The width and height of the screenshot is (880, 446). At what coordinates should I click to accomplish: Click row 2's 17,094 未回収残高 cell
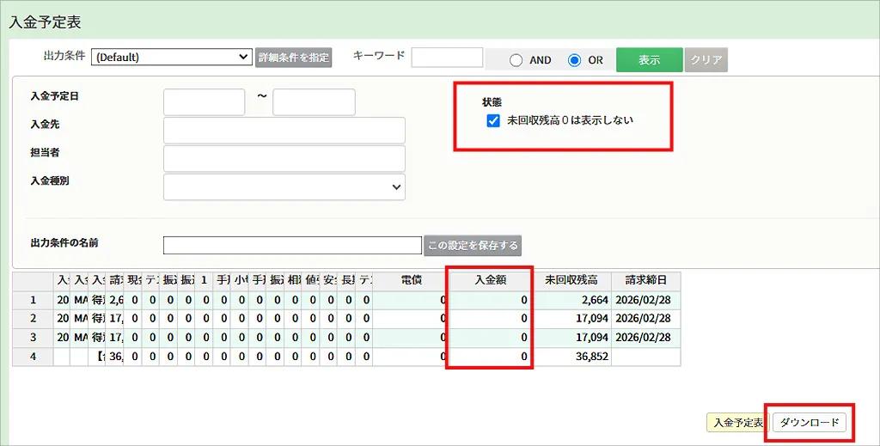571,319
